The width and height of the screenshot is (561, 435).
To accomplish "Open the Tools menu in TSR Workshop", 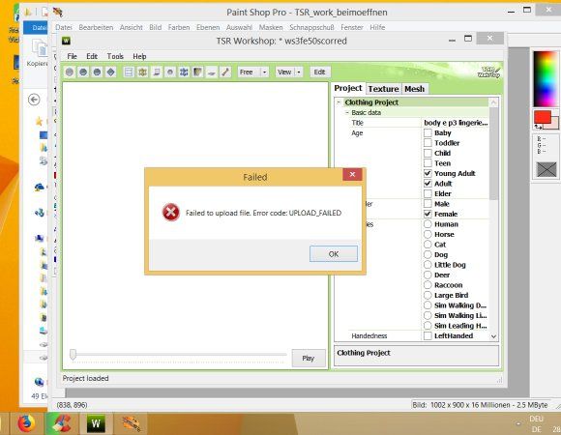I will click(115, 56).
